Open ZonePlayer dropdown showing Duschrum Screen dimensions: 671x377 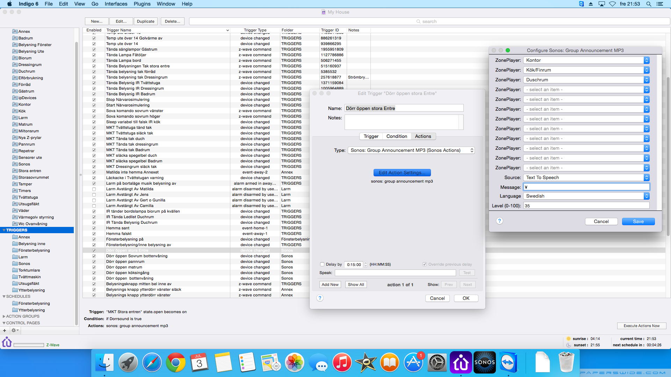coord(586,80)
